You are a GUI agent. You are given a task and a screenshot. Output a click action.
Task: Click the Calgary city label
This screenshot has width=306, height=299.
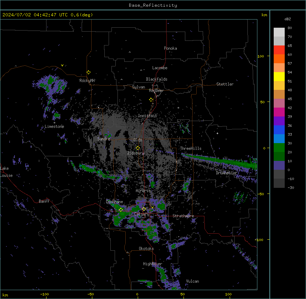(142, 214)
